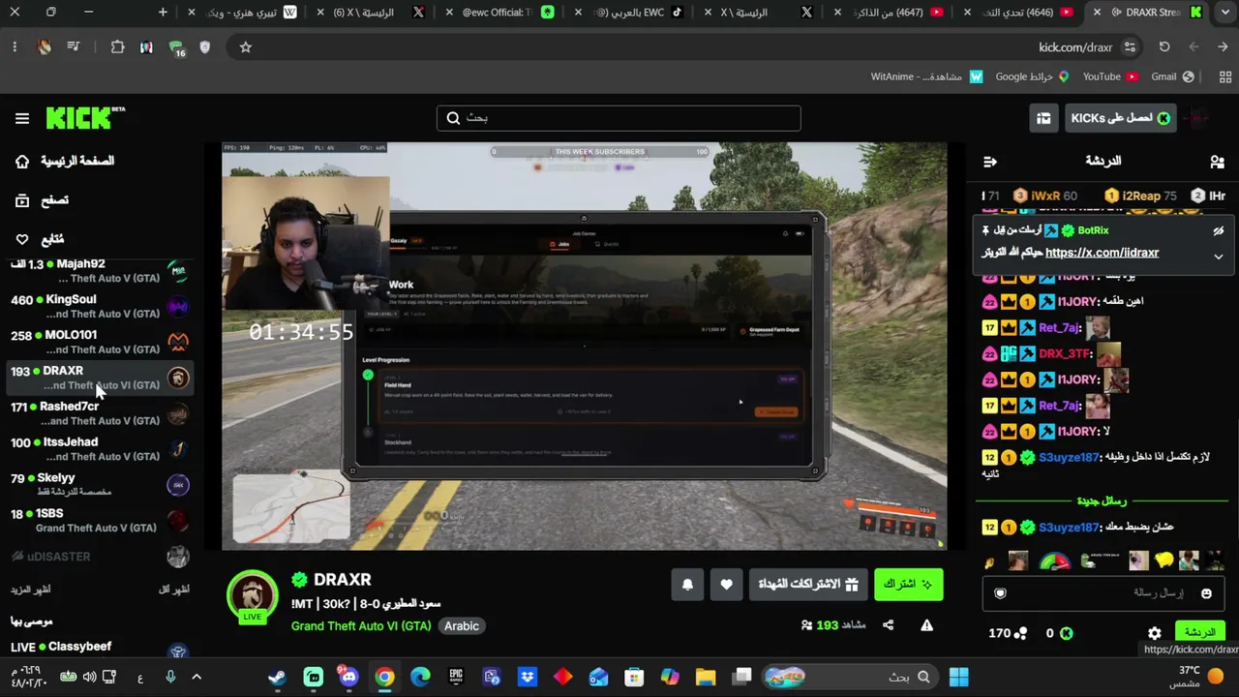Open the Gmail bookmark
This screenshot has height=697, width=1239.
pyautogui.click(x=1172, y=76)
